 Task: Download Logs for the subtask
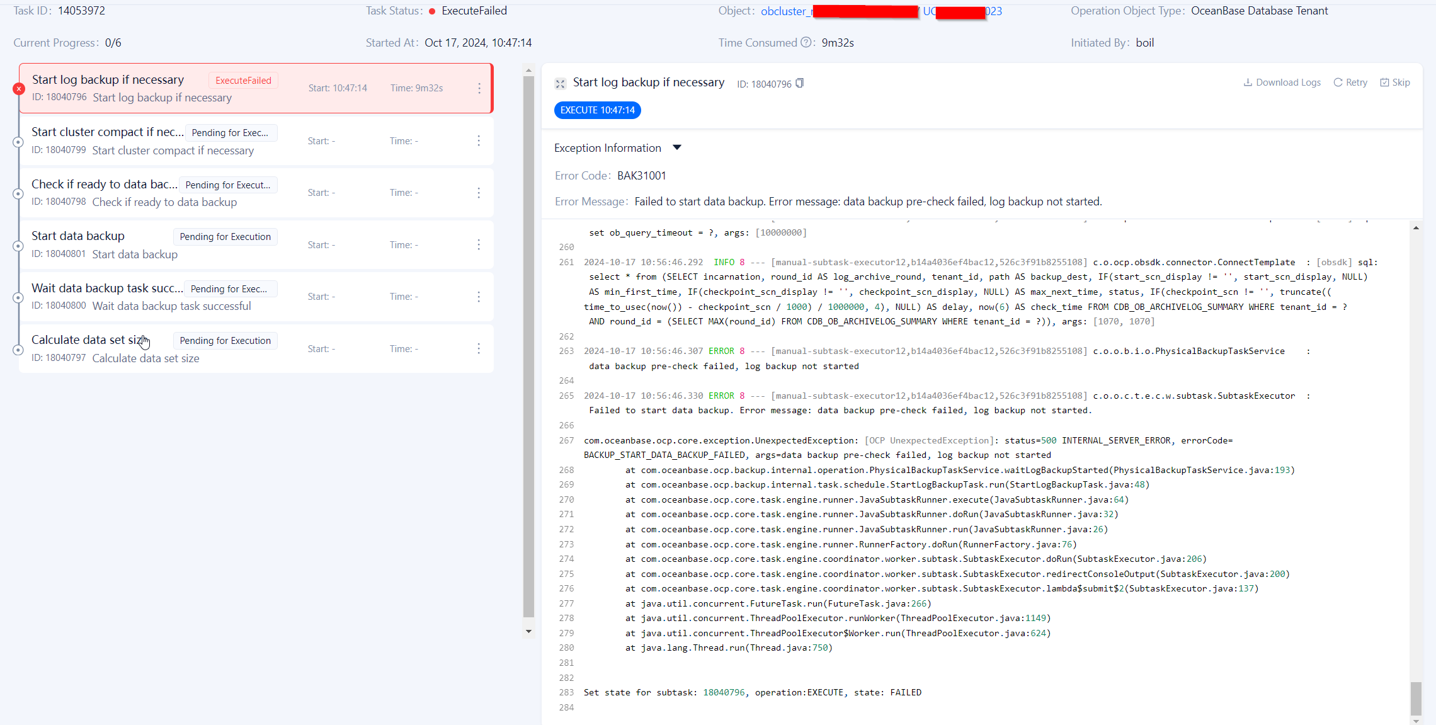tap(1282, 83)
